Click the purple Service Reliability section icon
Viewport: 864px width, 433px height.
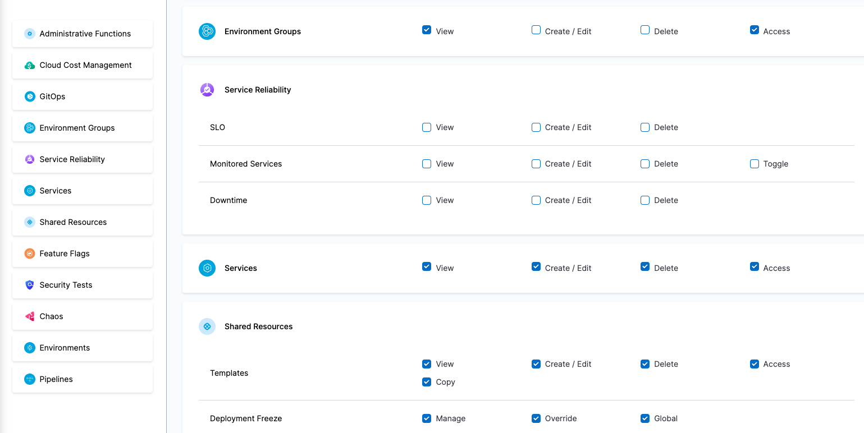coord(207,89)
